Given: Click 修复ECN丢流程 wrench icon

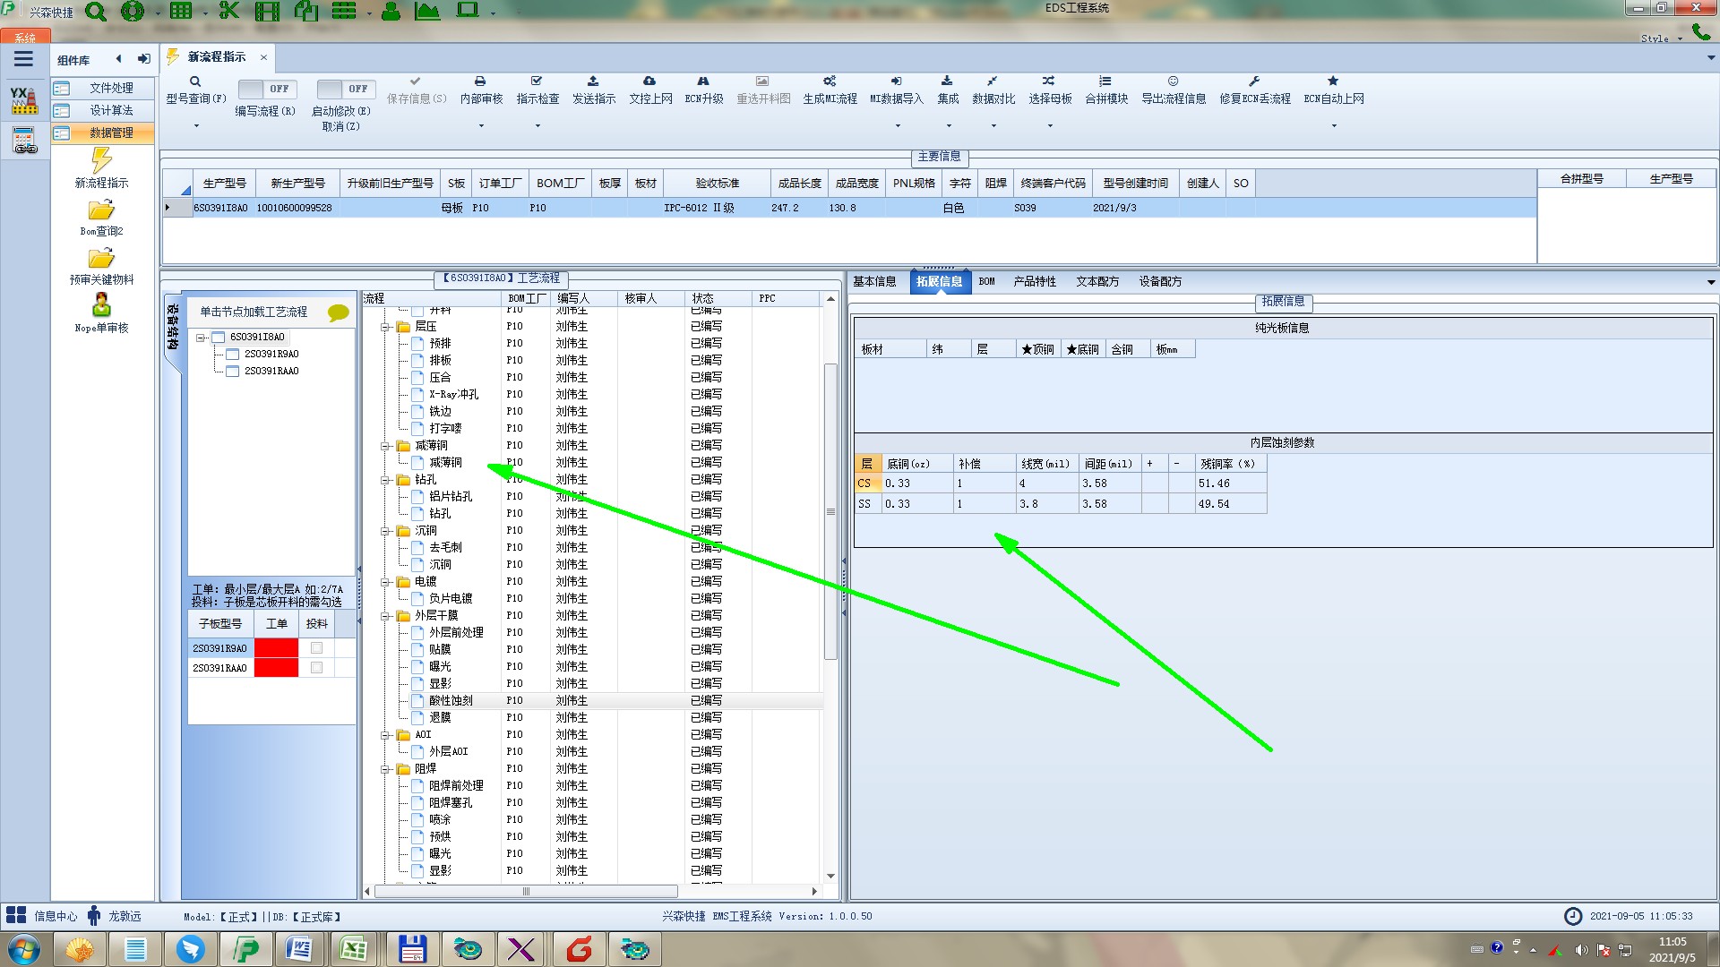Looking at the screenshot, I should tap(1254, 81).
